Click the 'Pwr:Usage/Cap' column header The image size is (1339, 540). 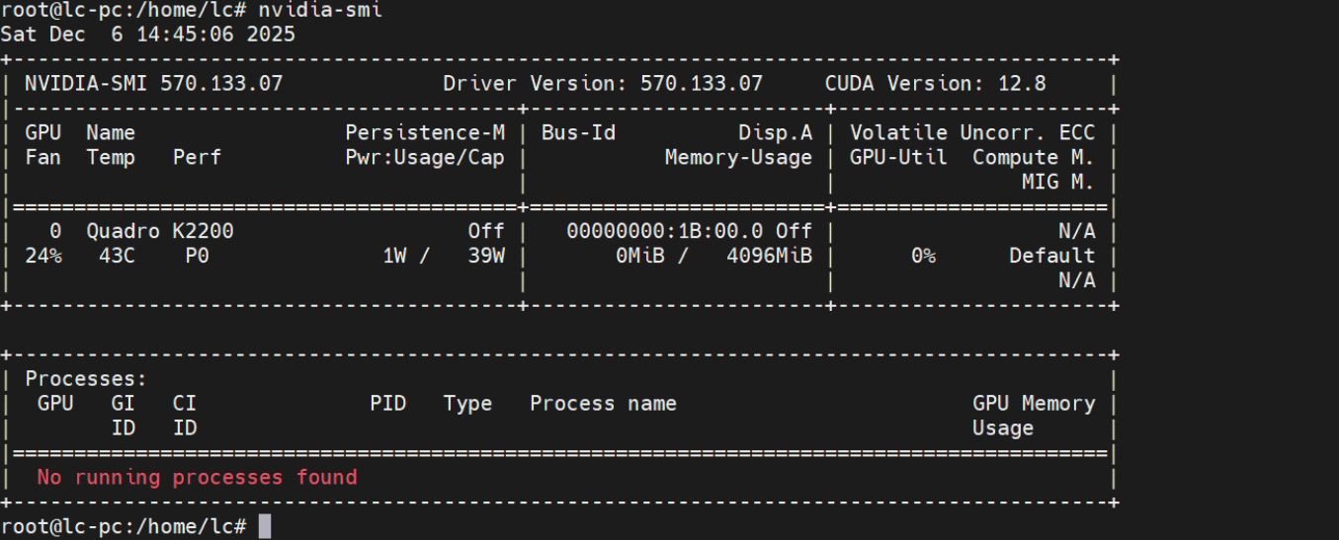(425, 157)
